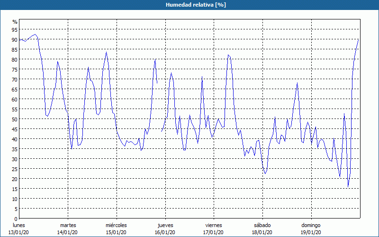Select the 15 value on the Y axis
Screen dimensions: 379x237
(x=15, y=189)
